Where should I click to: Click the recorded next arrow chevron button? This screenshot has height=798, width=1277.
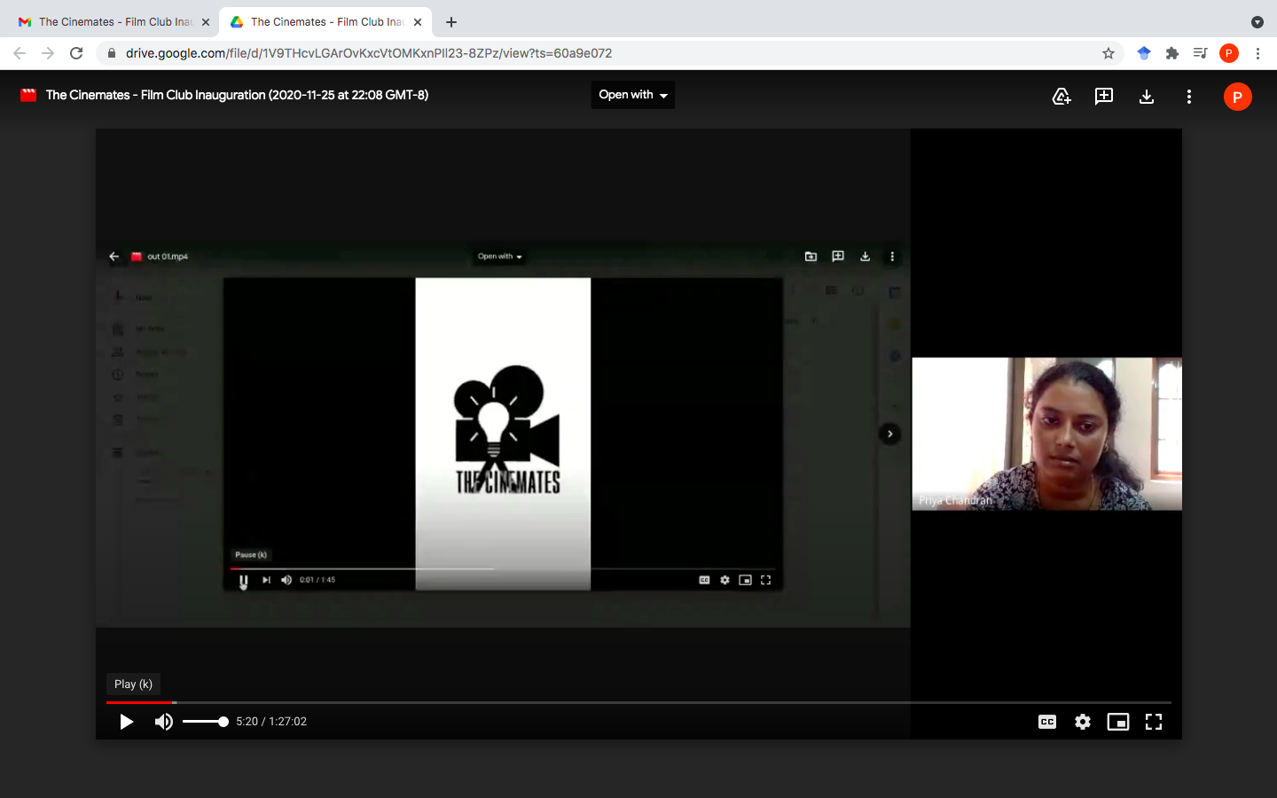[890, 434]
